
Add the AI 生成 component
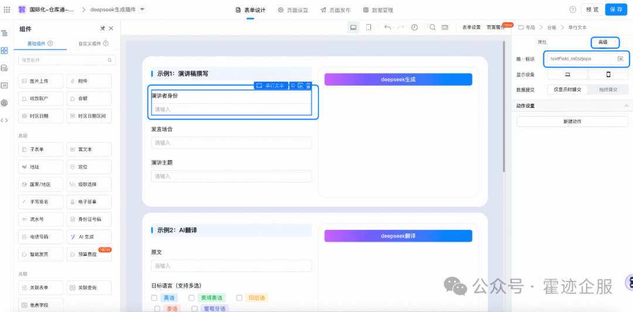tap(89, 236)
